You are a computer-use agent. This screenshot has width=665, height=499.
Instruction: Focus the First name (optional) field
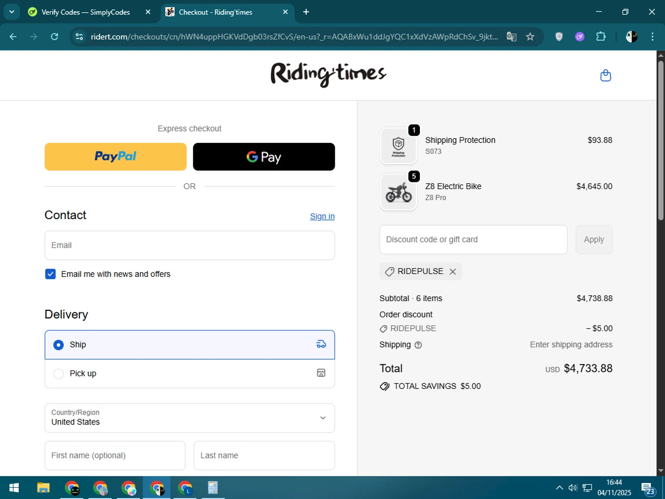pos(115,456)
